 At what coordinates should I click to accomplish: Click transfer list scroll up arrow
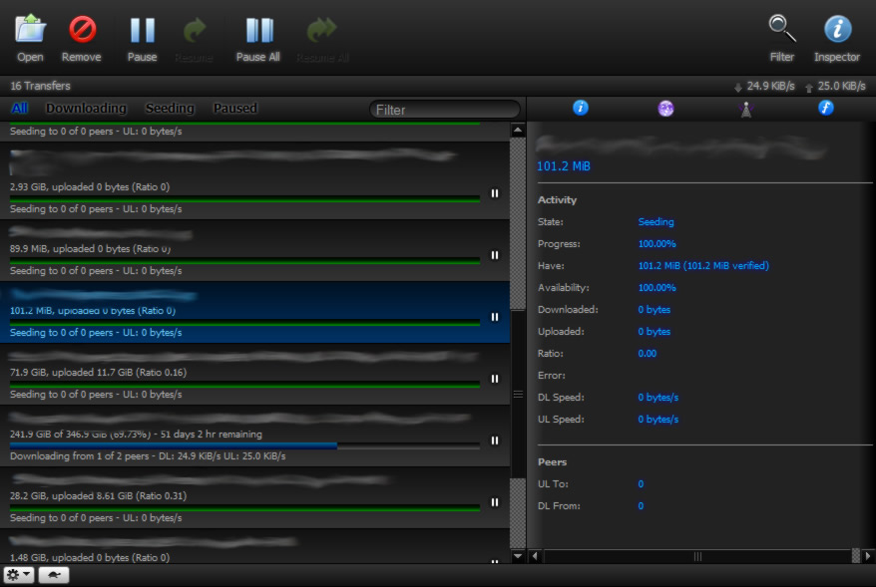(518, 130)
